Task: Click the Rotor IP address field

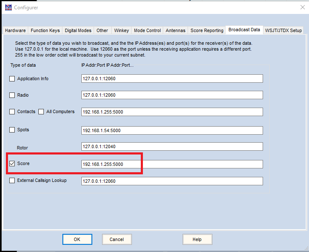Action: tap(172, 146)
